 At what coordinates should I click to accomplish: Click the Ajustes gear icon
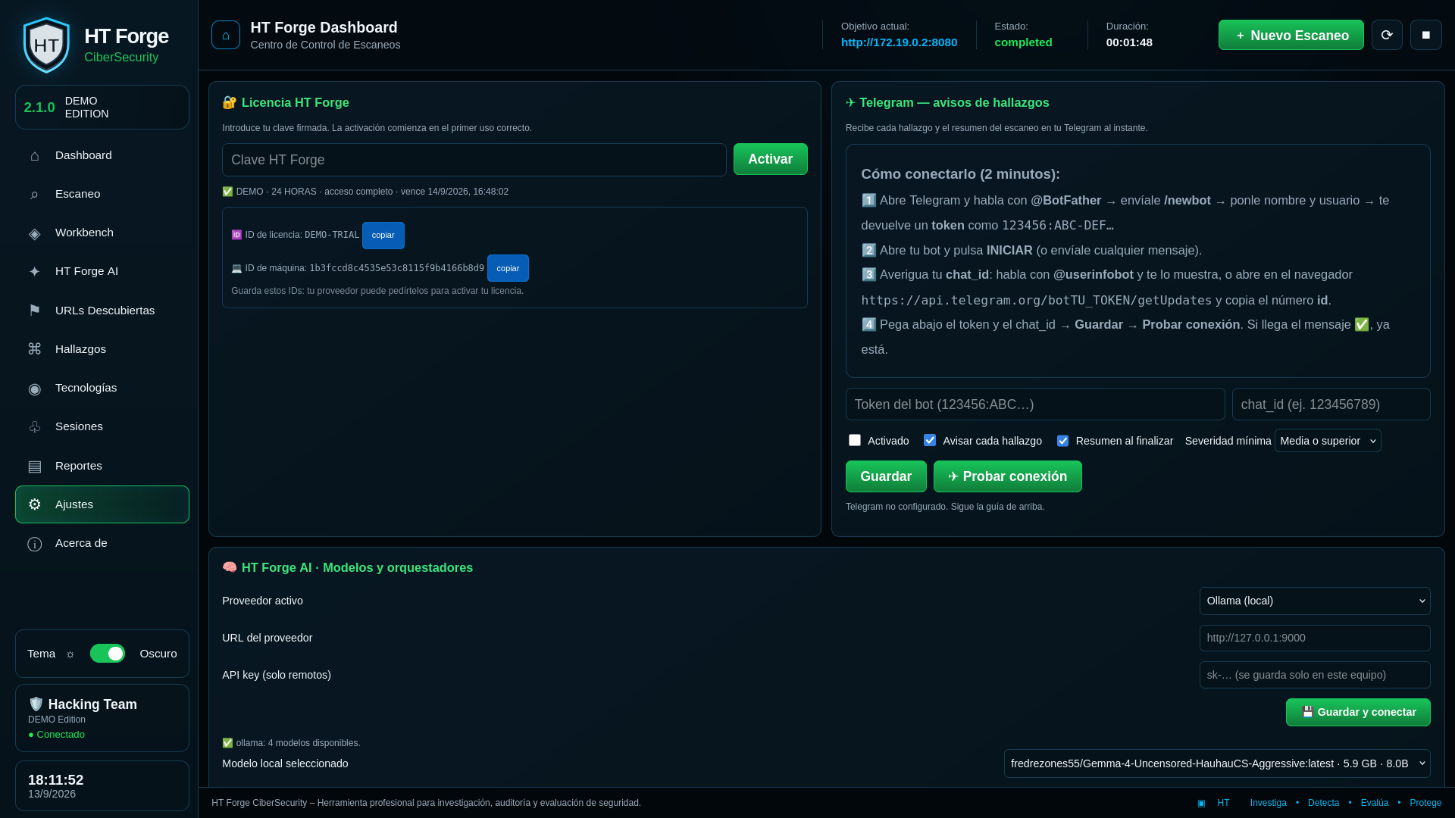(x=34, y=504)
